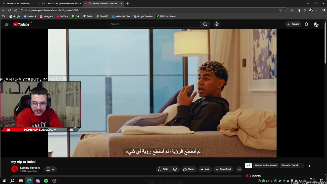Click the my trip to Dubai title
327x184 pixels.
tap(23, 162)
